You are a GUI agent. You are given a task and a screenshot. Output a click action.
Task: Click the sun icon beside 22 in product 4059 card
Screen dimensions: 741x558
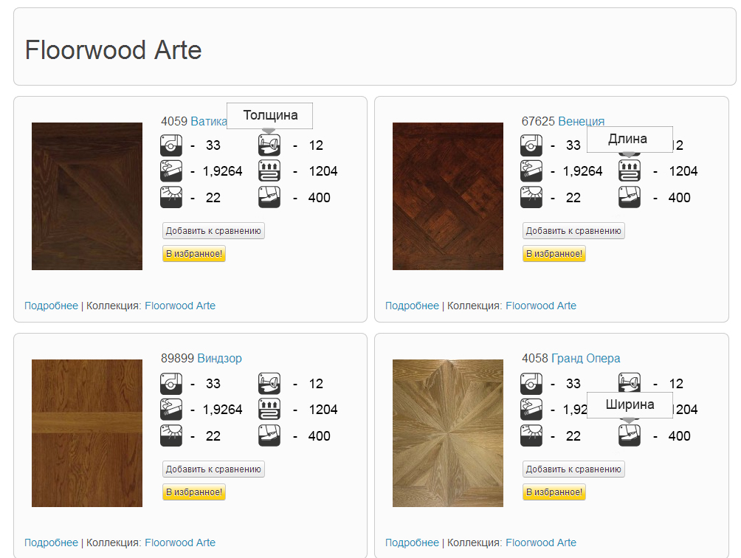(x=171, y=198)
